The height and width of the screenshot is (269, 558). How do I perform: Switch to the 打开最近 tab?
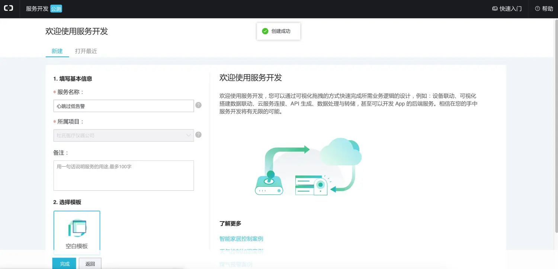(x=86, y=51)
